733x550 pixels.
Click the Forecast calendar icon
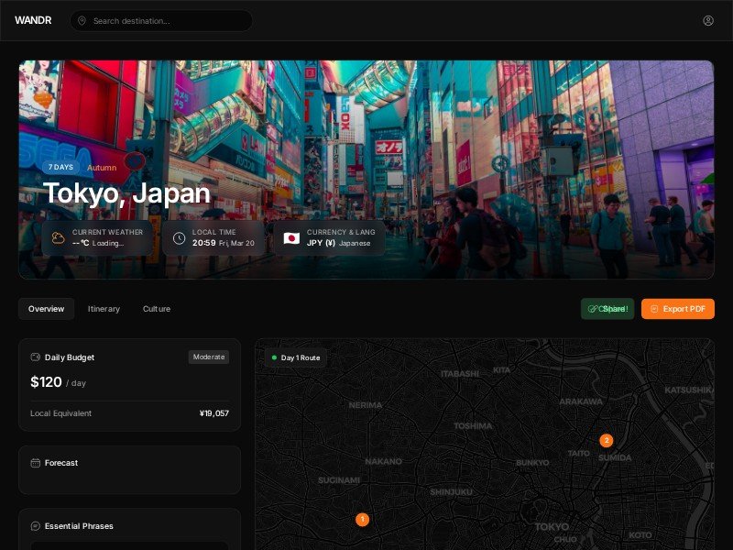click(36, 463)
